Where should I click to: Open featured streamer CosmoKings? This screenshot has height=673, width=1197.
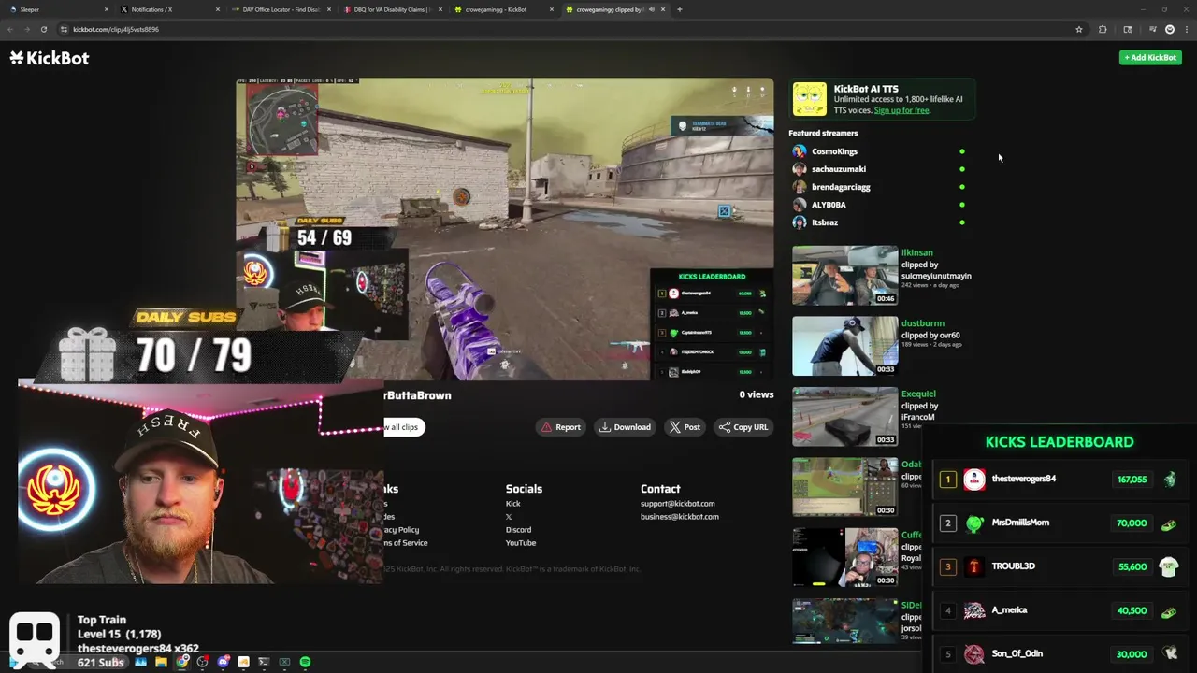pyautogui.click(x=834, y=151)
